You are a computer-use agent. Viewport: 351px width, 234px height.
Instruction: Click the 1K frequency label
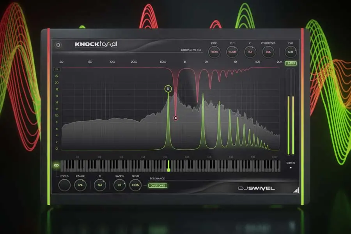coord(185,62)
